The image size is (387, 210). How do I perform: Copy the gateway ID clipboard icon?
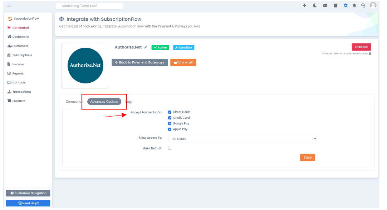tap(370, 53)
